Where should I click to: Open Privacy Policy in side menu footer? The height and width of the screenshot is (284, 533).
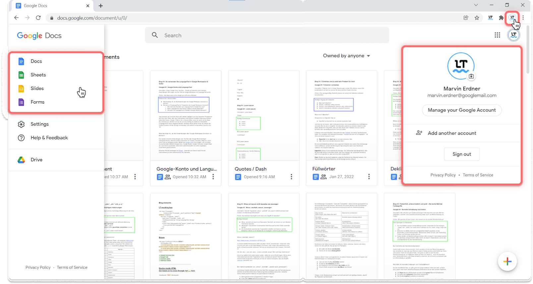[38, 267]
